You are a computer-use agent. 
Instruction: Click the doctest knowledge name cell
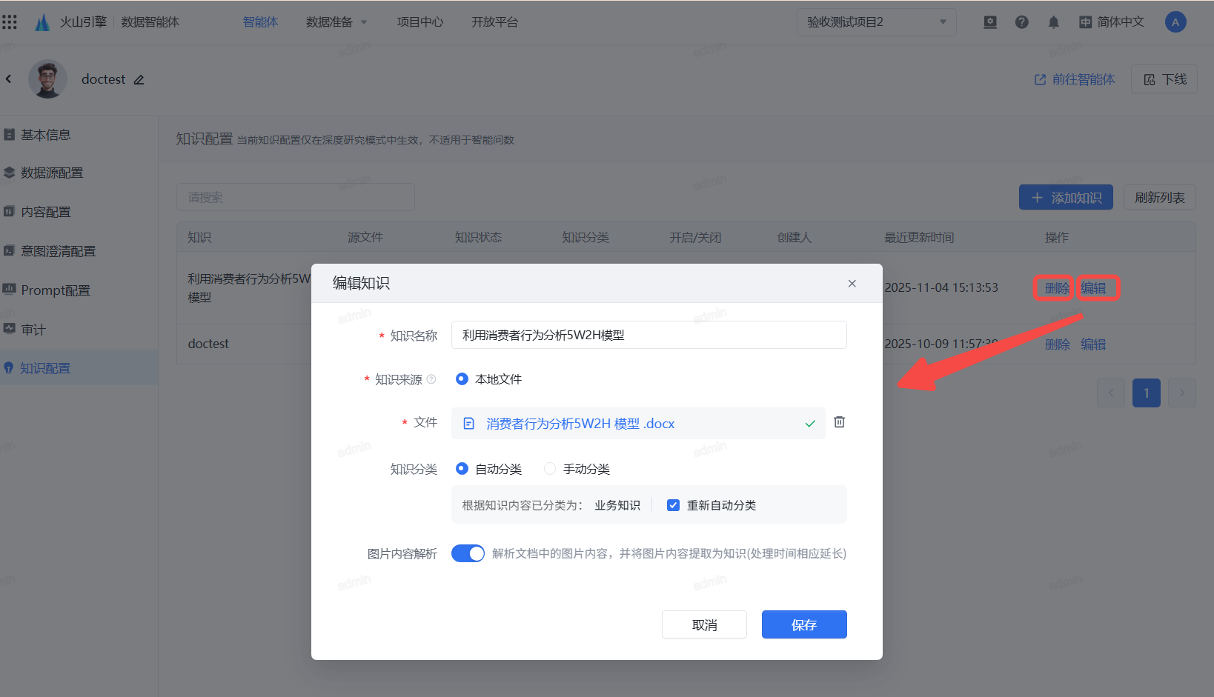click(x=208, y=344)
